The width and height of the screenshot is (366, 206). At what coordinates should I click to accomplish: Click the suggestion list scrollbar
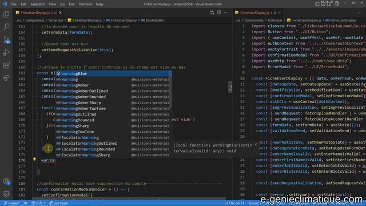pyautogui.click(x=171, y=89)
